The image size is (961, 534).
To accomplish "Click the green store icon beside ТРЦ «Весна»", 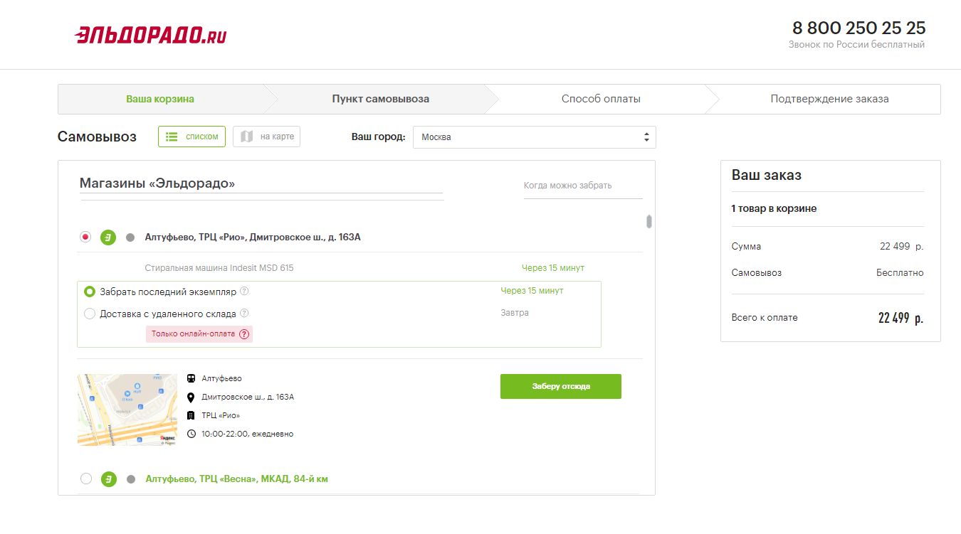I will (x=108, y=479).
